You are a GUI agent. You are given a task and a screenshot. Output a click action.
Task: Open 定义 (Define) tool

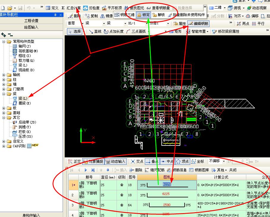[x=52, y=8]
